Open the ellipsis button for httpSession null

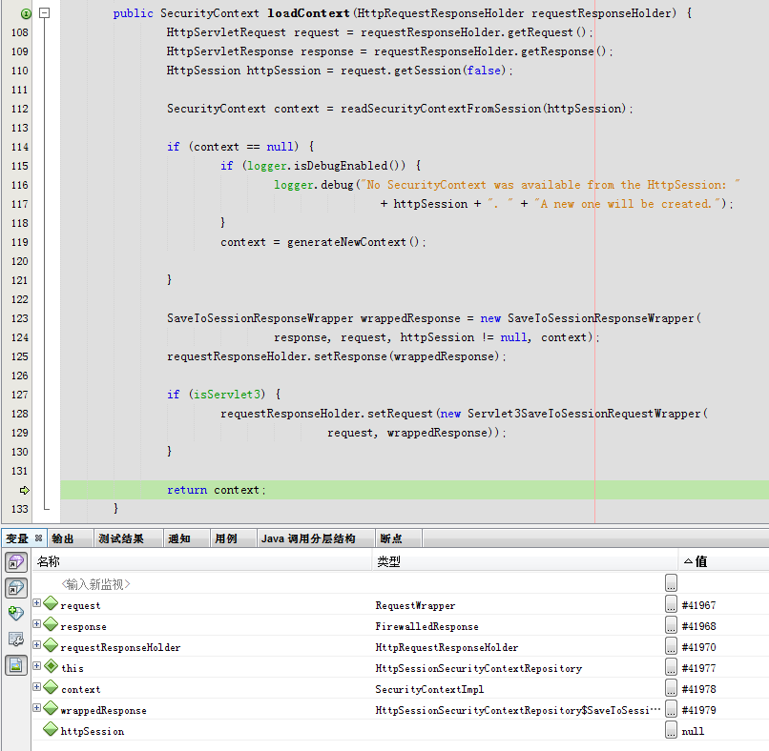pos(671,730)
